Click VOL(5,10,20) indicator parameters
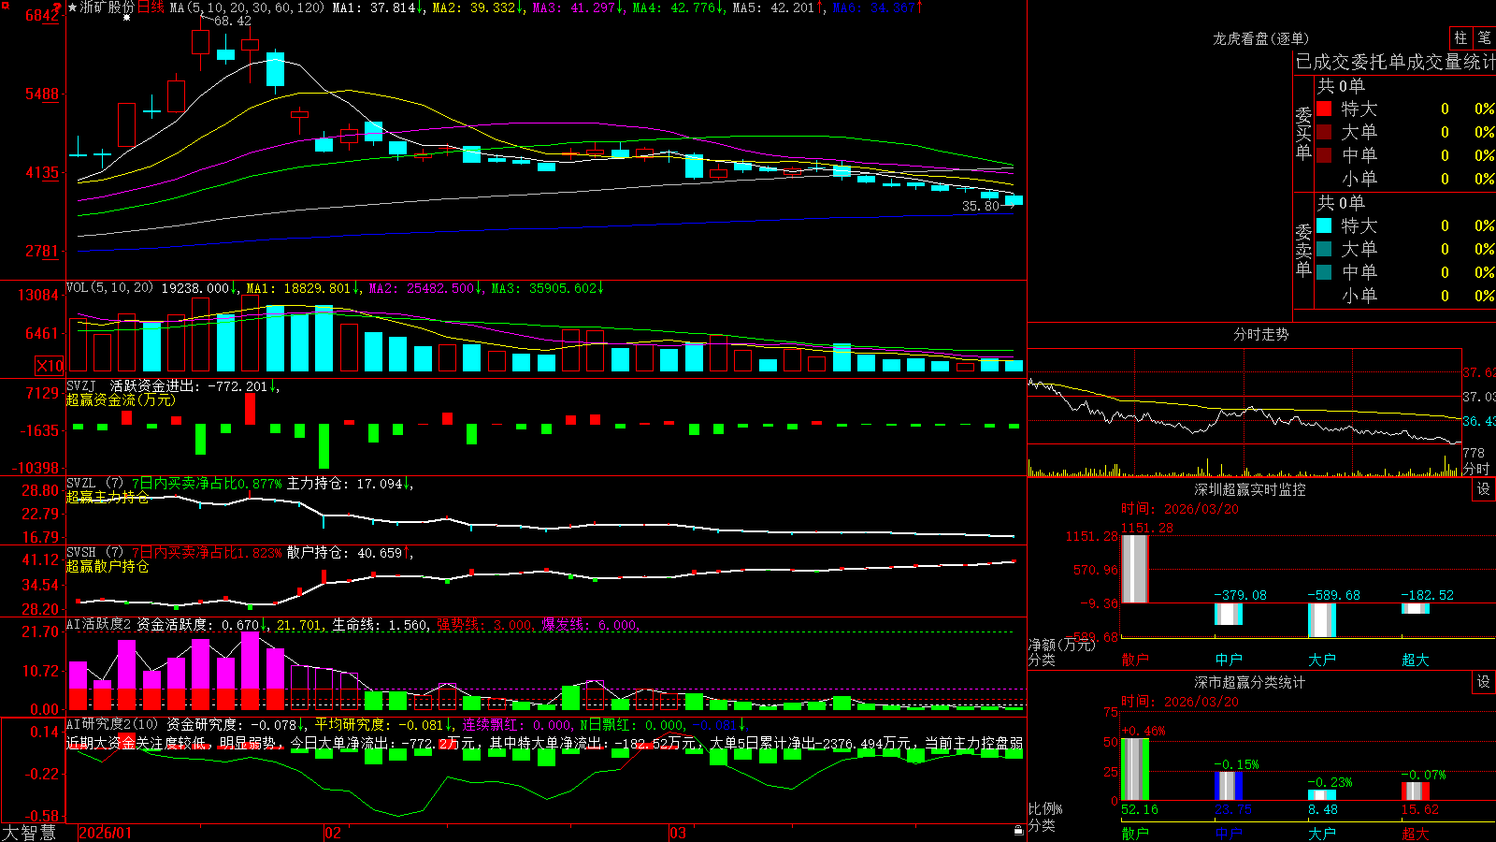This screenshot has height=842, width=1496. click(109, 288)
